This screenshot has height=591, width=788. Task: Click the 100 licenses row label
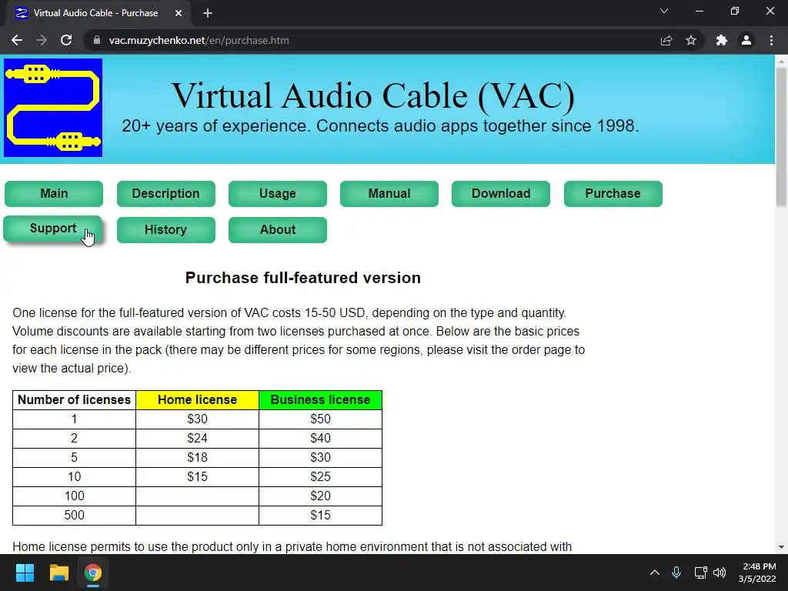(75, 496)
